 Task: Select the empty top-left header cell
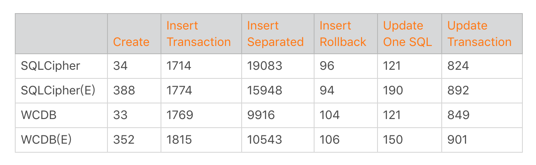coord(61,34)
